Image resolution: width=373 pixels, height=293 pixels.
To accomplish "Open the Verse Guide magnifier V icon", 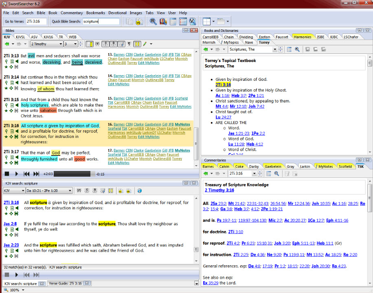I will (193, 22).
